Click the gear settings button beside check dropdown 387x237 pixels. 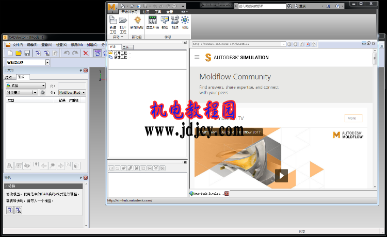coord(42,93)
